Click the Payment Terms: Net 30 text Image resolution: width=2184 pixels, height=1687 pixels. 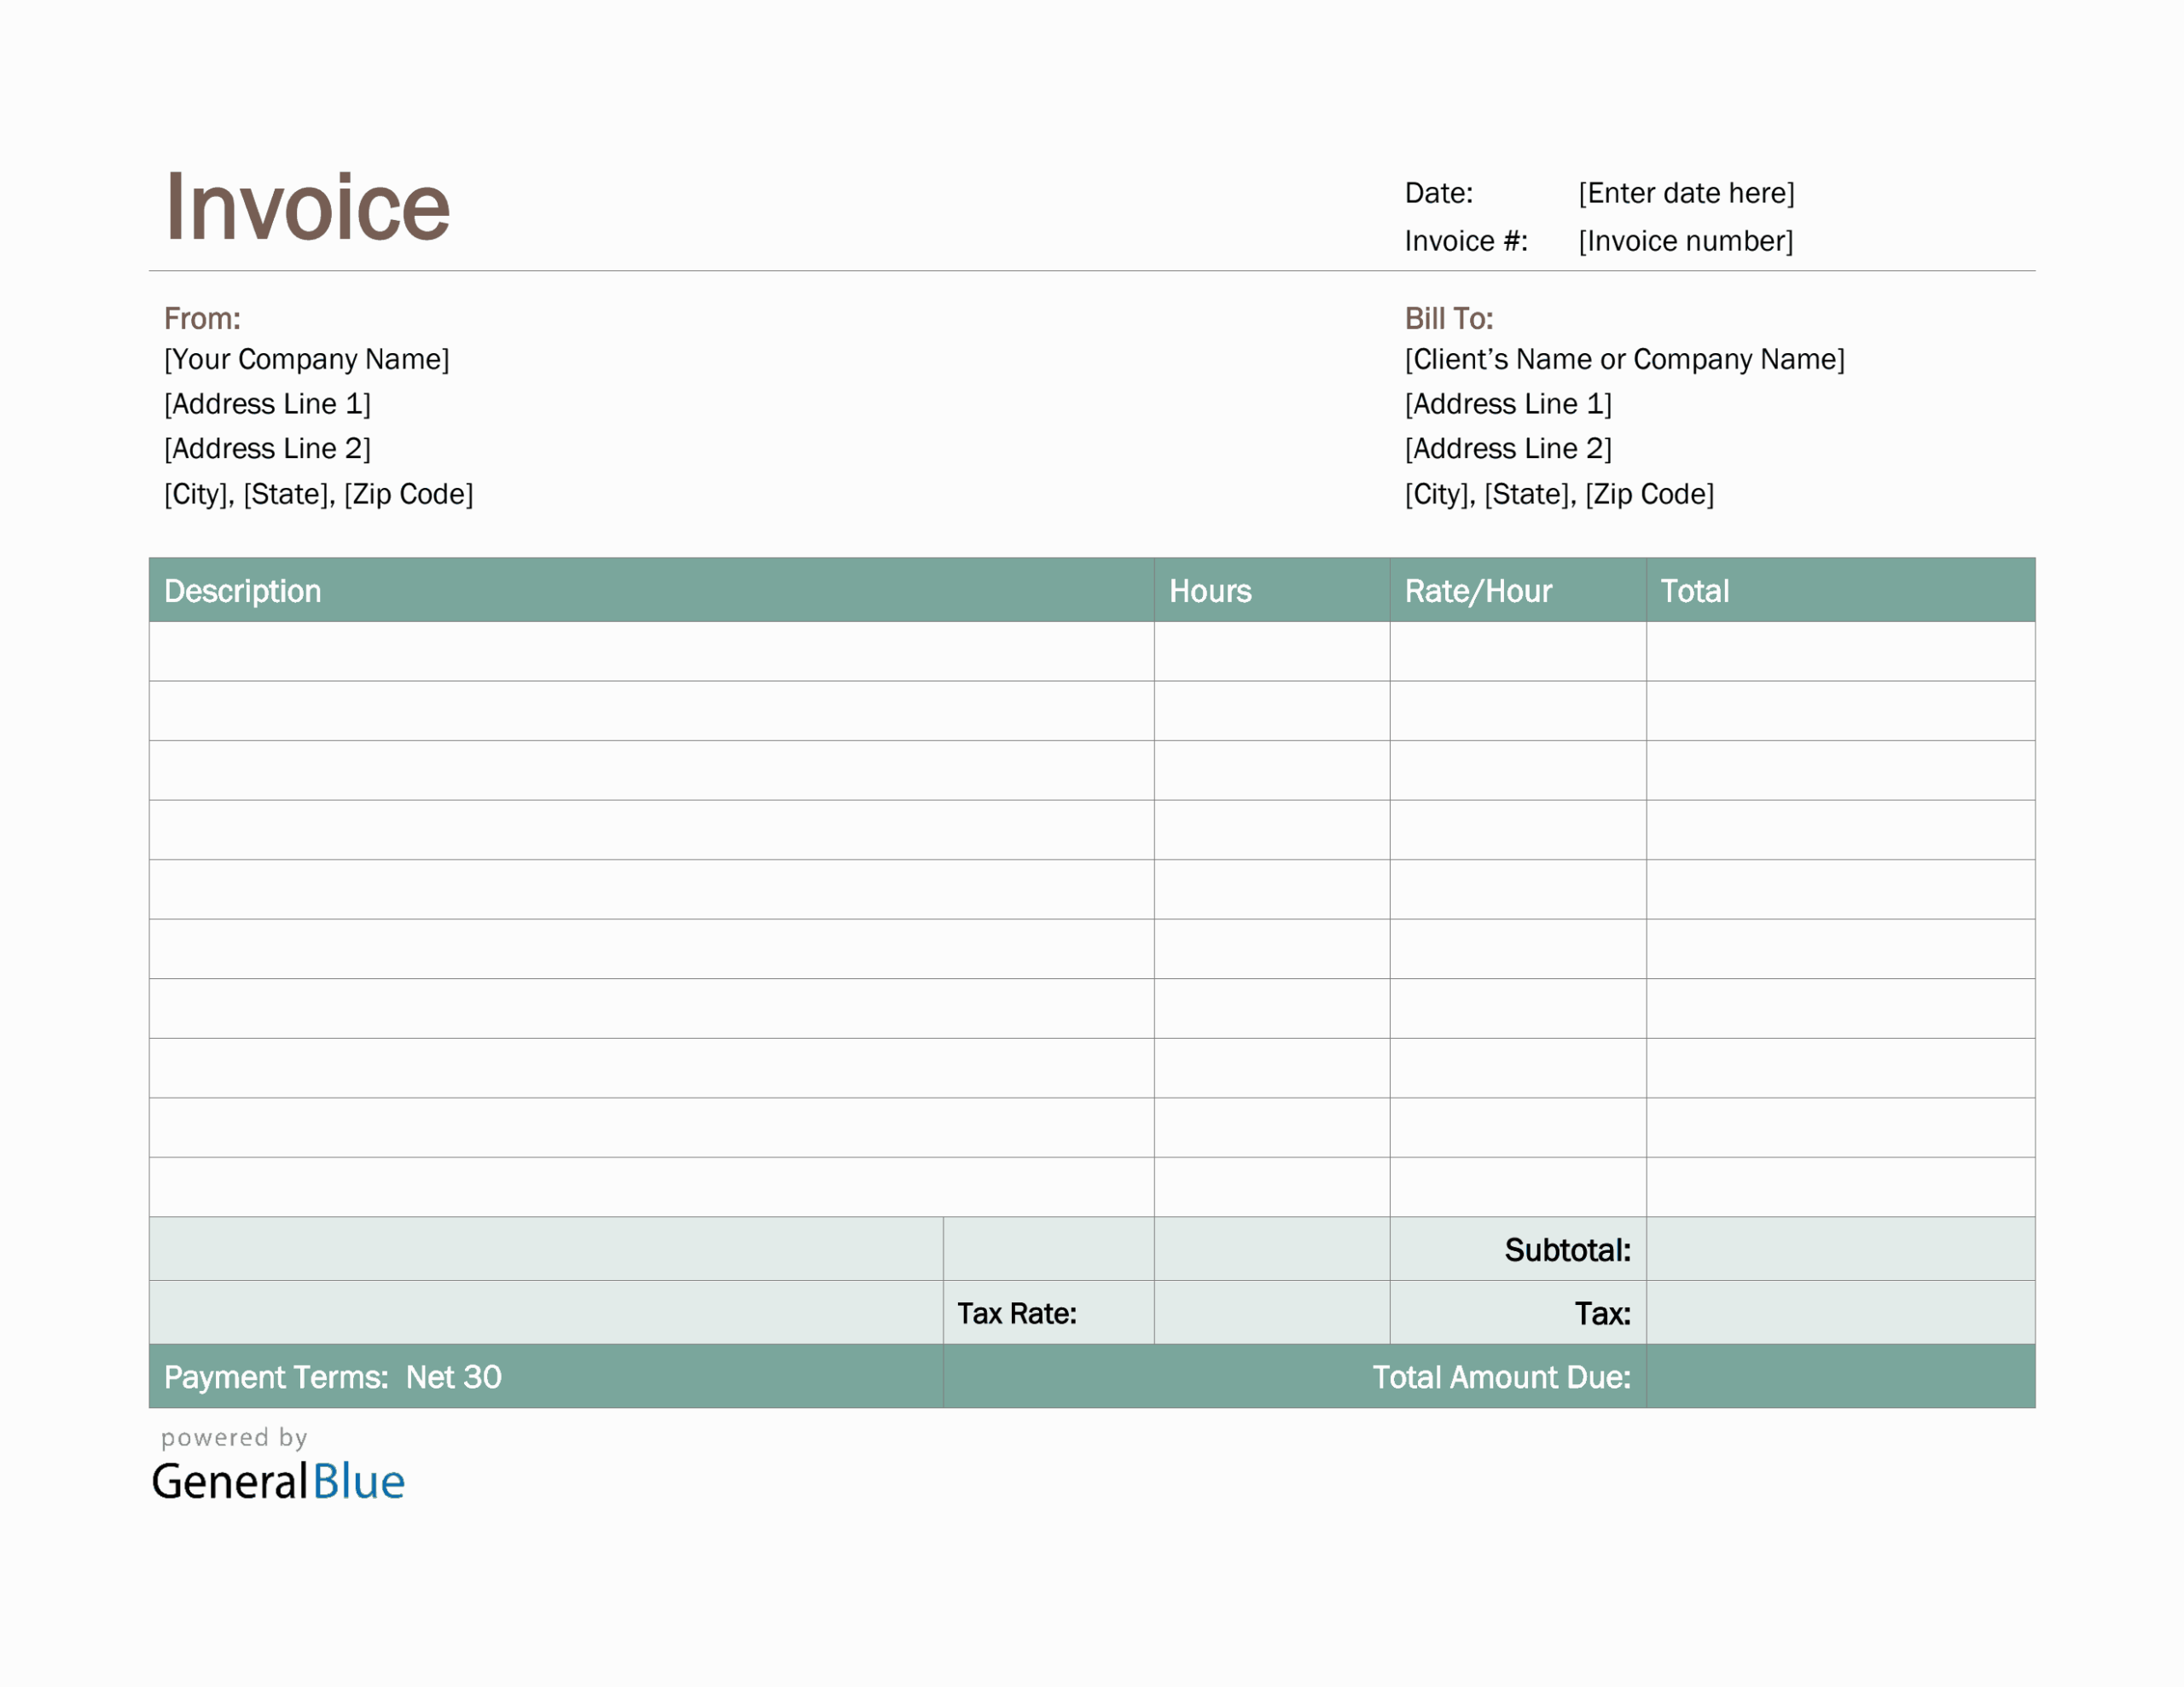332,1377
